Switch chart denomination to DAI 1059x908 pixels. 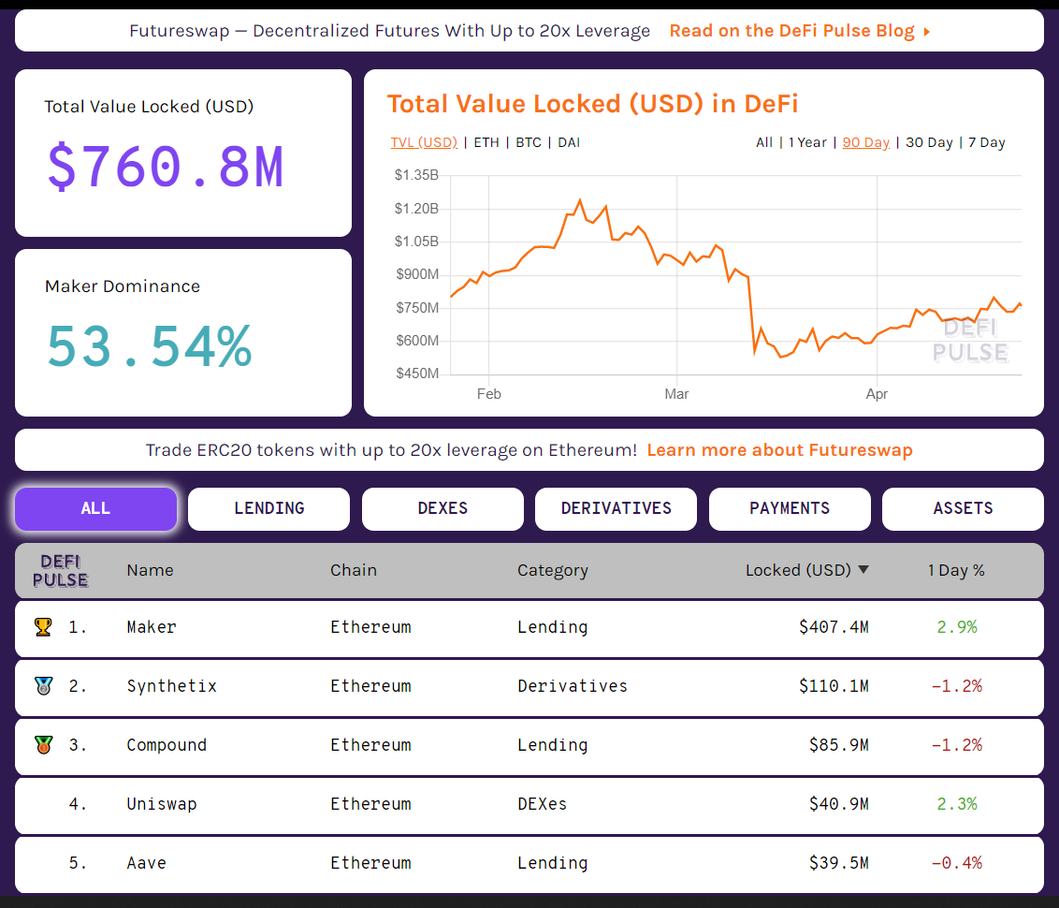[x=569, y=142]
